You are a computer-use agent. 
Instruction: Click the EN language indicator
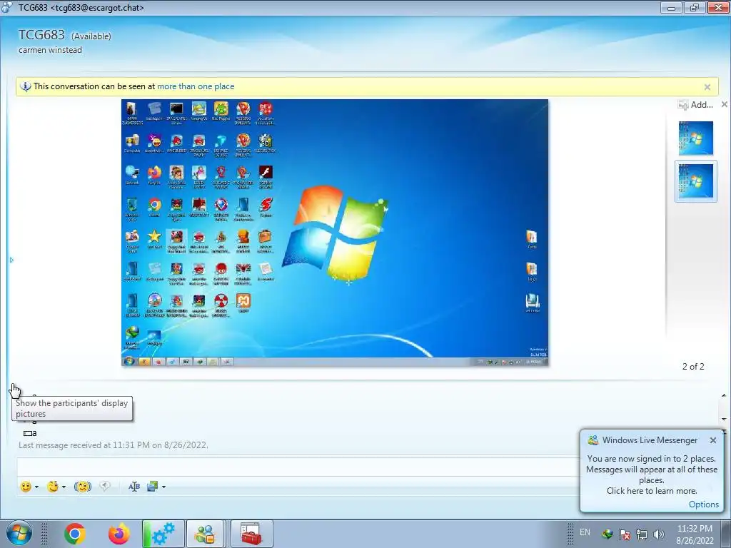(585, 532)
